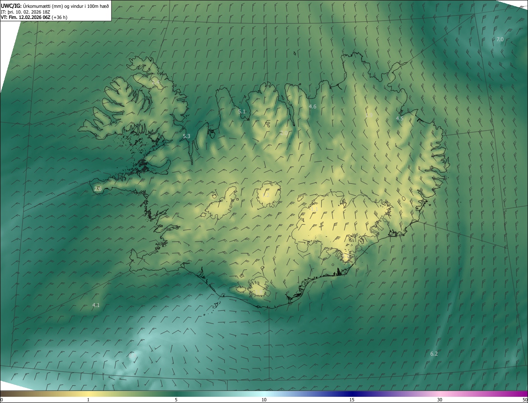The width and height of the screenshot is (528, 403).
Task: Click the 4.6 value label on the map
Action: (313, 107)
